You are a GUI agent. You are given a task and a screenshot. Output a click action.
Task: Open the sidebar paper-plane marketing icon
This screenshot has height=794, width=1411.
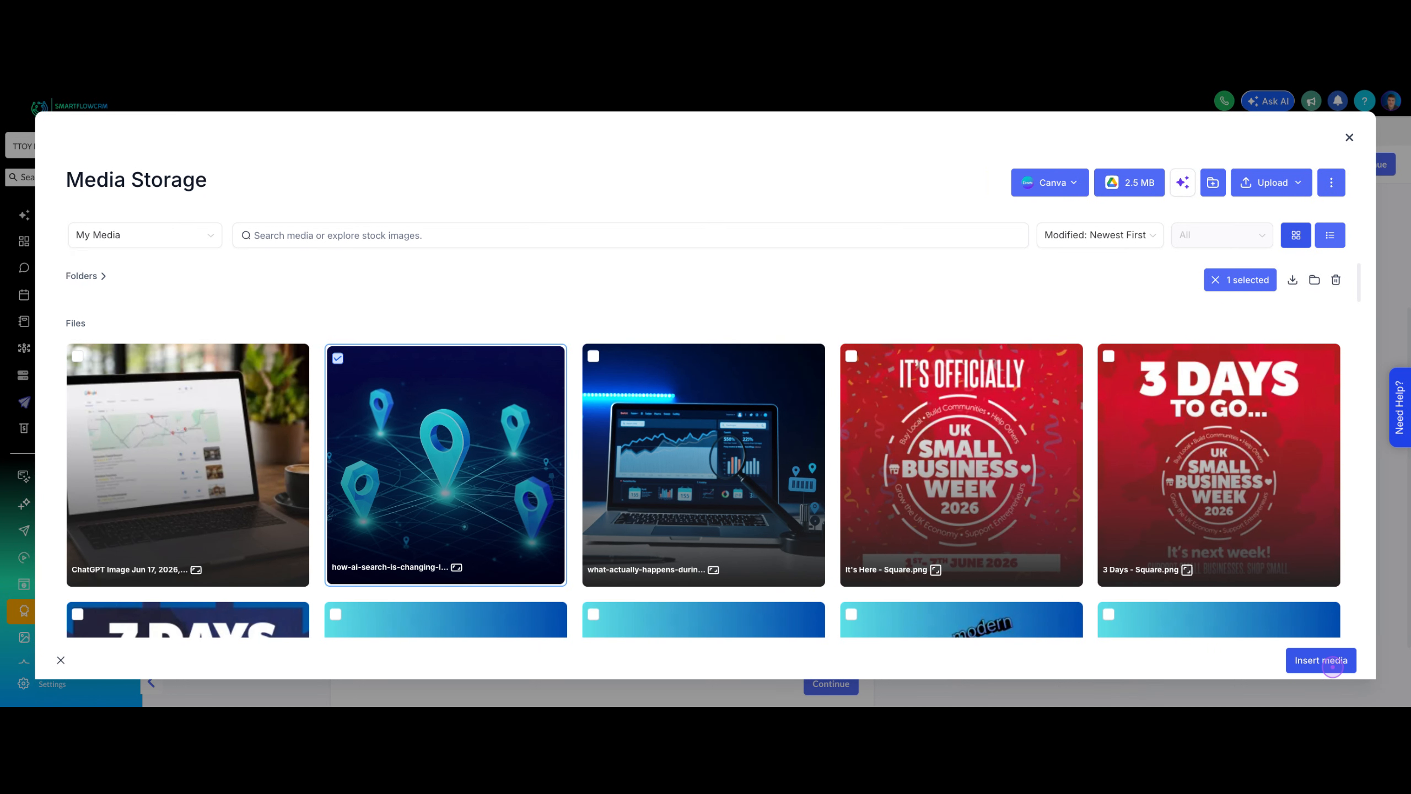coord(24,402)
